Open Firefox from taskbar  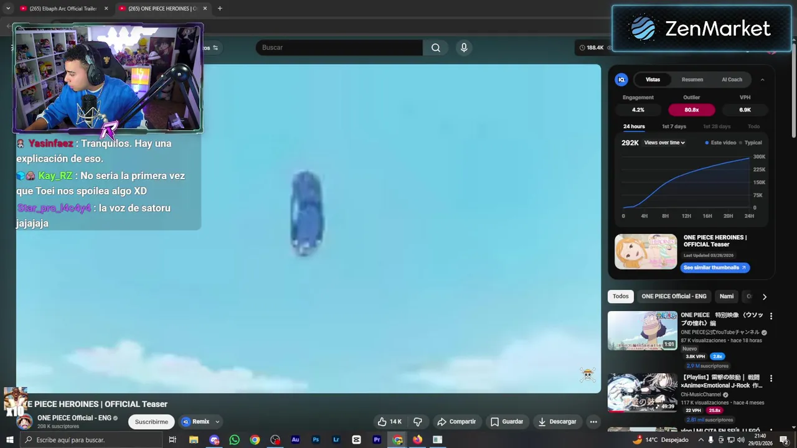417,440
